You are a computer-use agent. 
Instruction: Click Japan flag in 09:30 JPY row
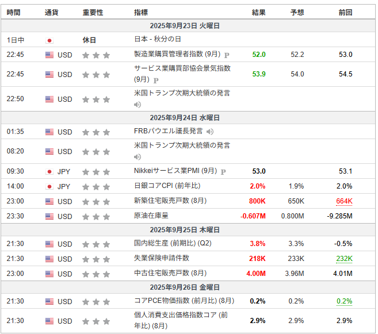click(x=49, y=172)
